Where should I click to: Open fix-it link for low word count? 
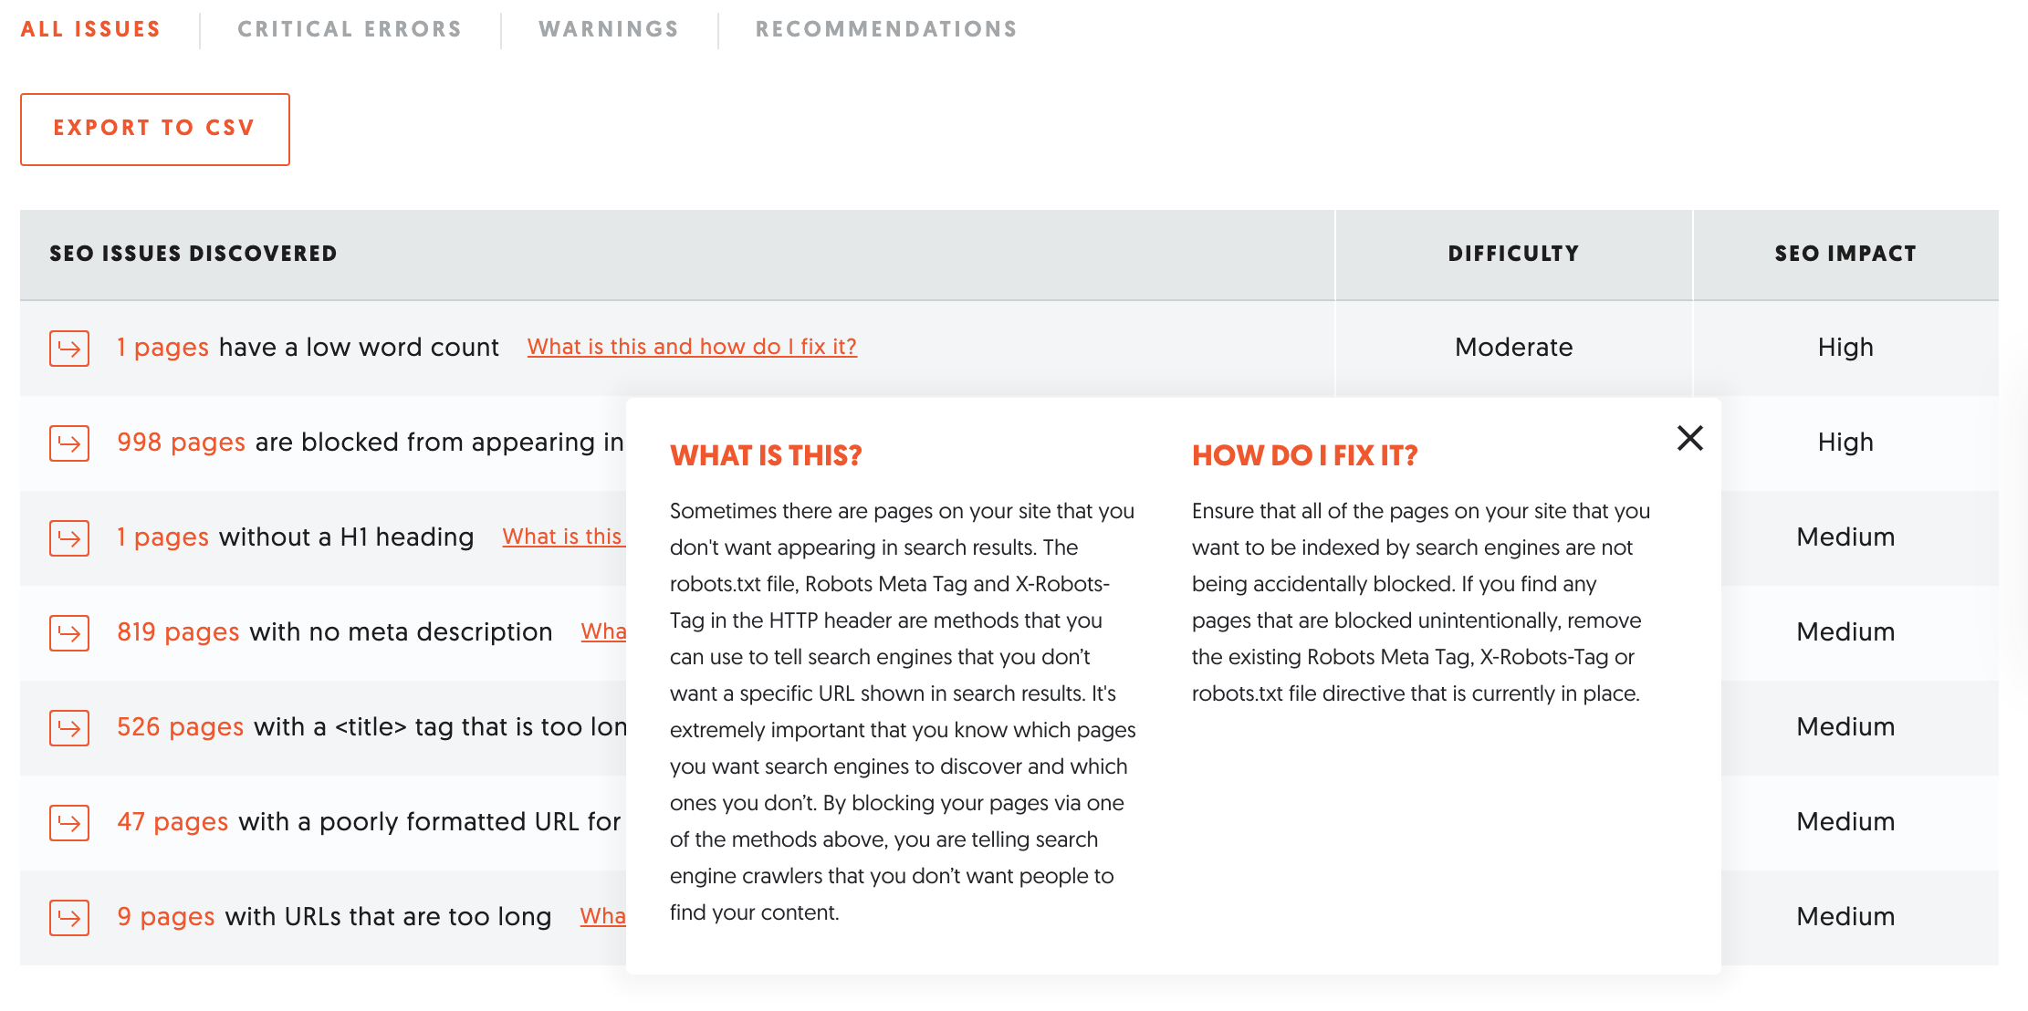point(692,347)
